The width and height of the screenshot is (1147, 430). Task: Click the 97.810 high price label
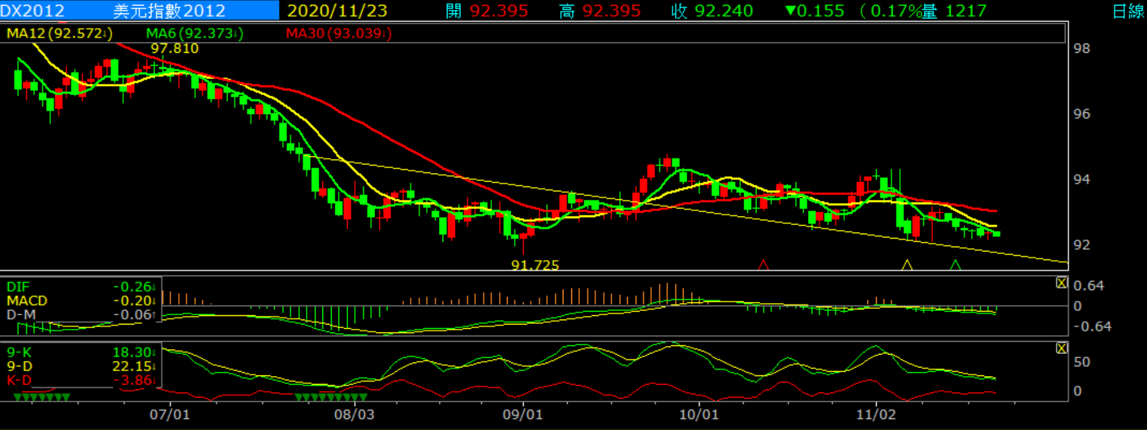(x=175, y=48)
